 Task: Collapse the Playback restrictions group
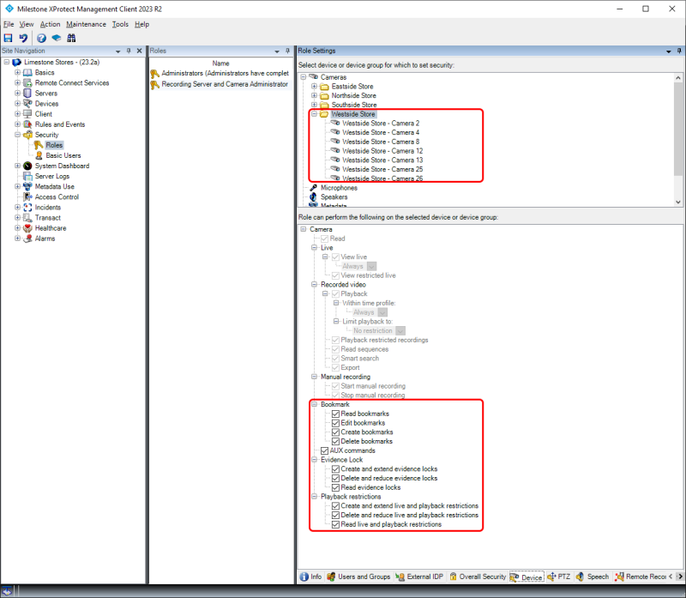(314, 497)
